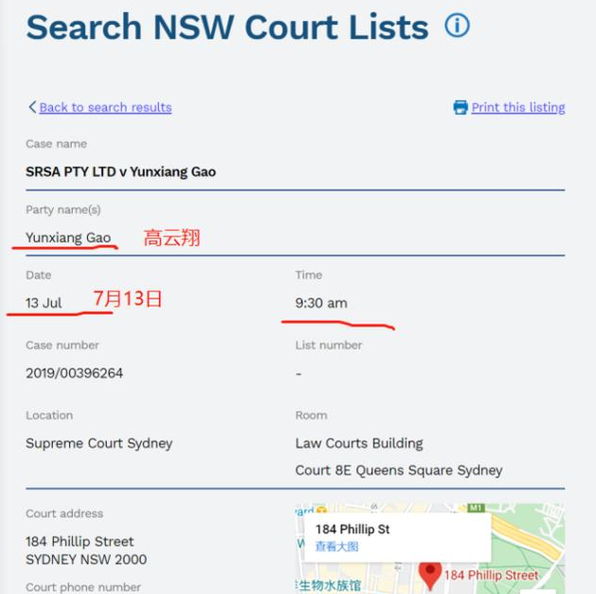This screenshot has height=594, width=596.
Task: Go back to search results
Action: point(105,107)
